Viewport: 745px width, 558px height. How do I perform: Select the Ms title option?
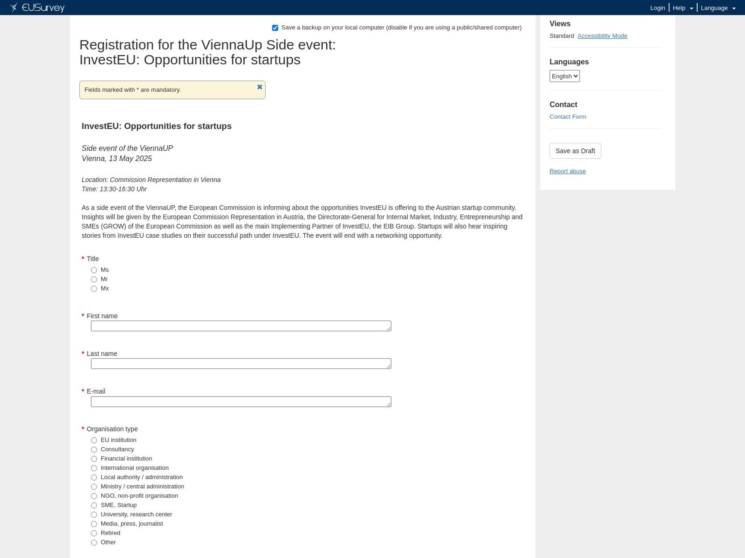(x=94, y=270)
